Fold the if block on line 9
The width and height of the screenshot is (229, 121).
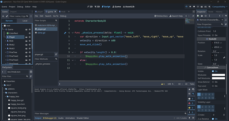coord(73,52)
